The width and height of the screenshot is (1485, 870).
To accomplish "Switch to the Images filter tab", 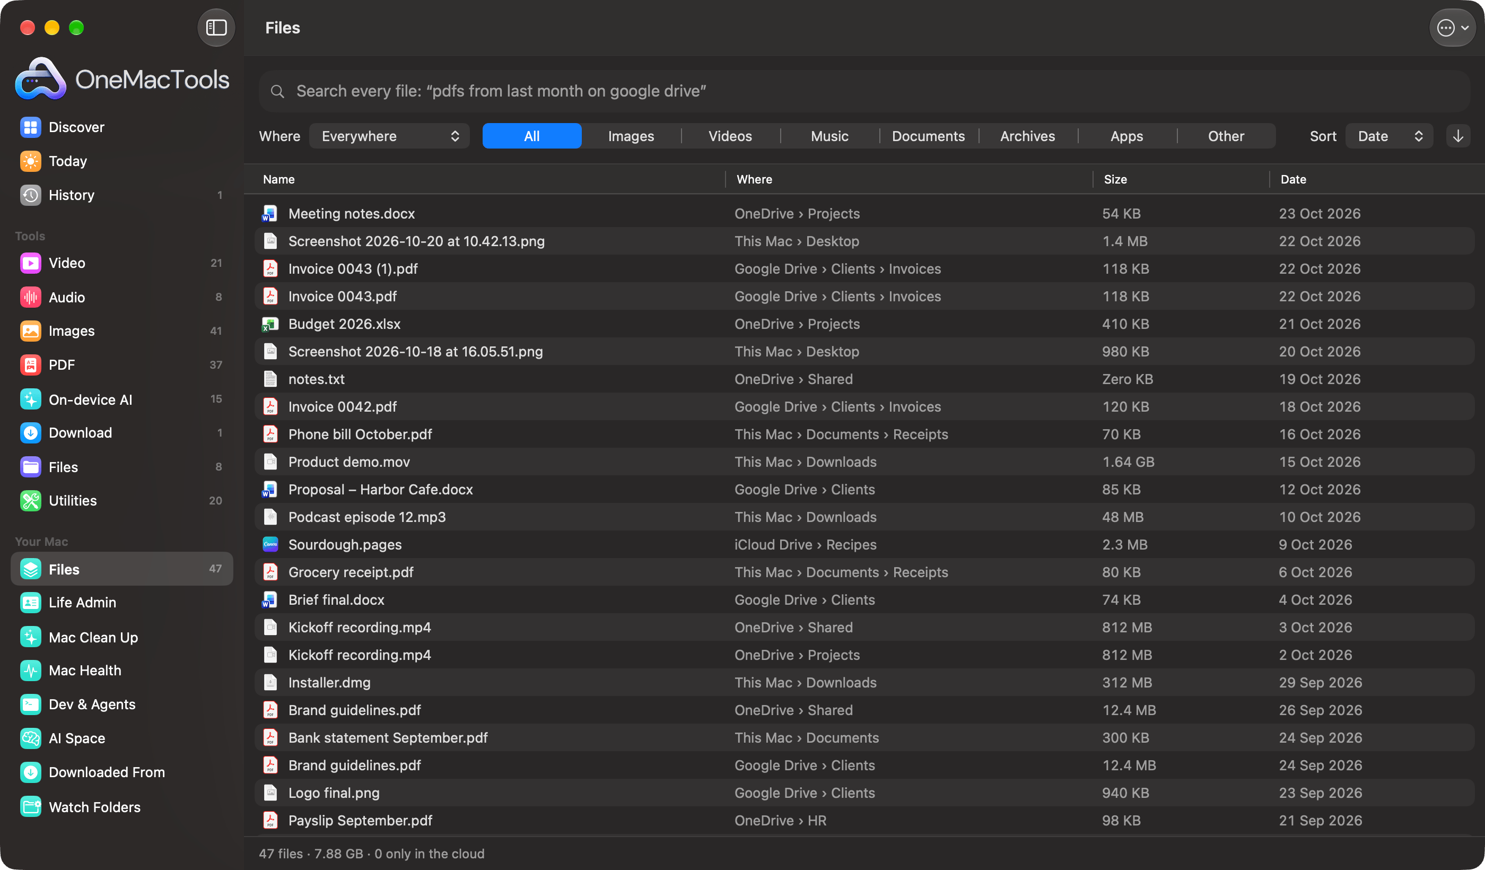I will tap(631, 136).
